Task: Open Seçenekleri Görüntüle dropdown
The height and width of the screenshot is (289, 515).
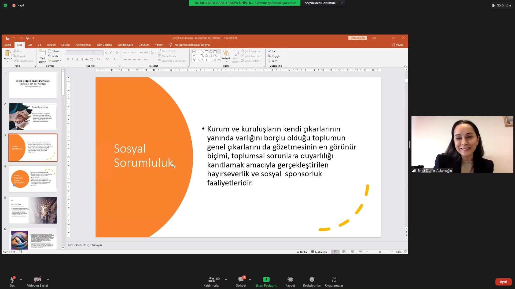Action: tap(323, 3)
